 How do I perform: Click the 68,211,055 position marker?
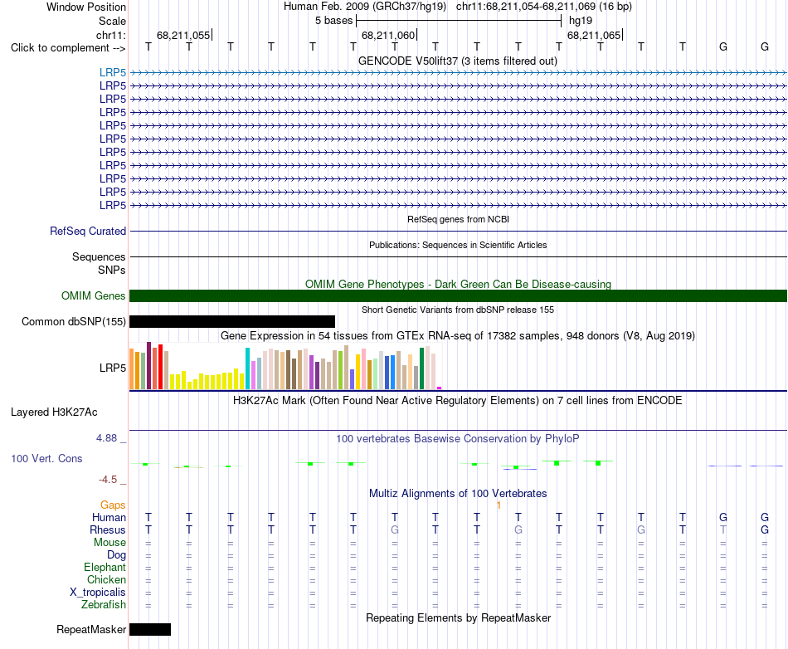(183, 35)
